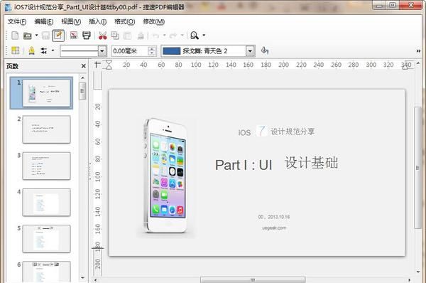
Task: Click the paint bucket fill icon
Action: [264, 50]
